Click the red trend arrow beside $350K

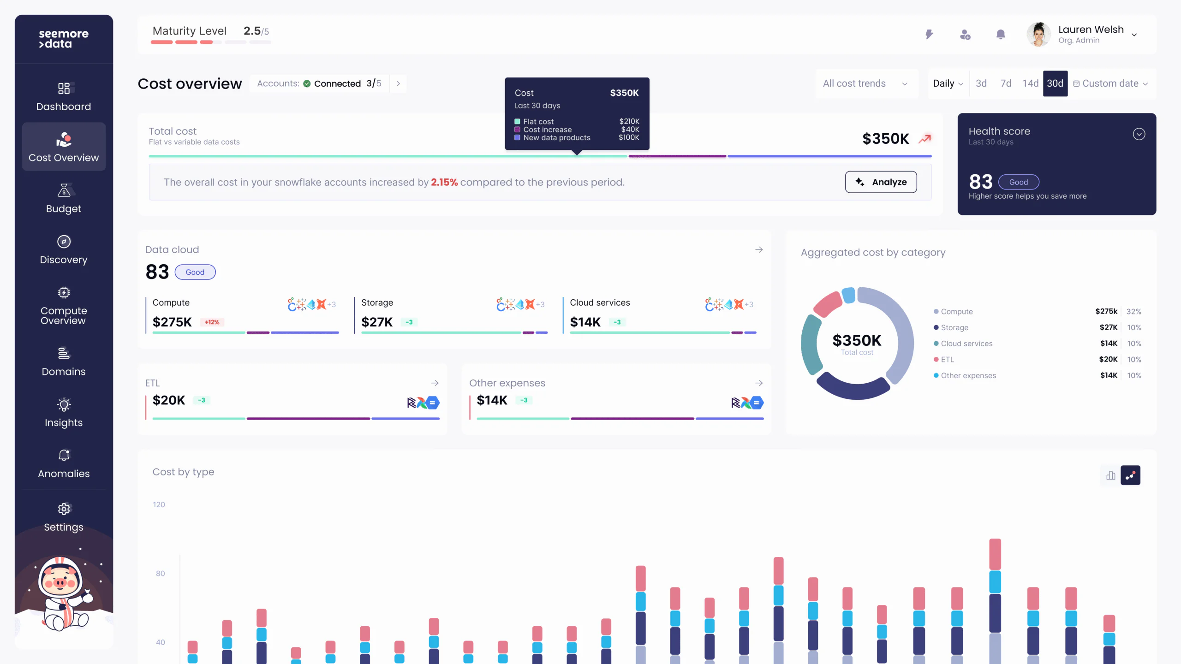(x=925, y=139)
